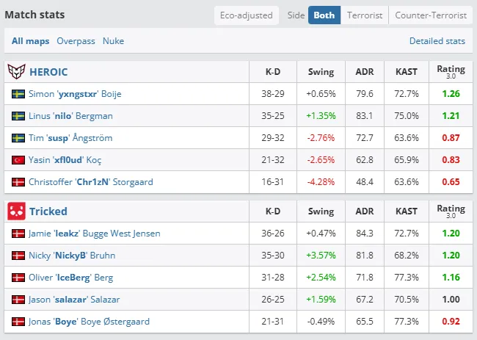Open the Detailed stats link
The height and width of the screenshot is (340, 477).
click(x=437, y=41)
